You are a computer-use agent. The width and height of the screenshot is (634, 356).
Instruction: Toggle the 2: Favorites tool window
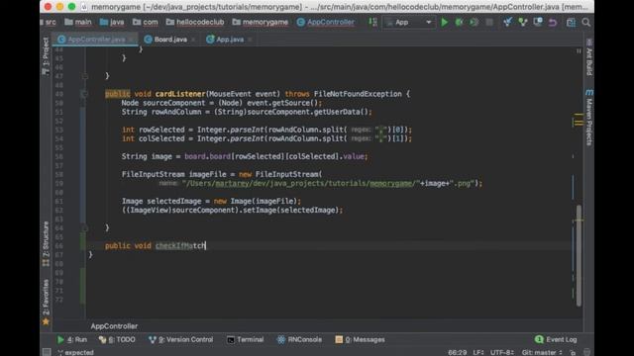46,302
